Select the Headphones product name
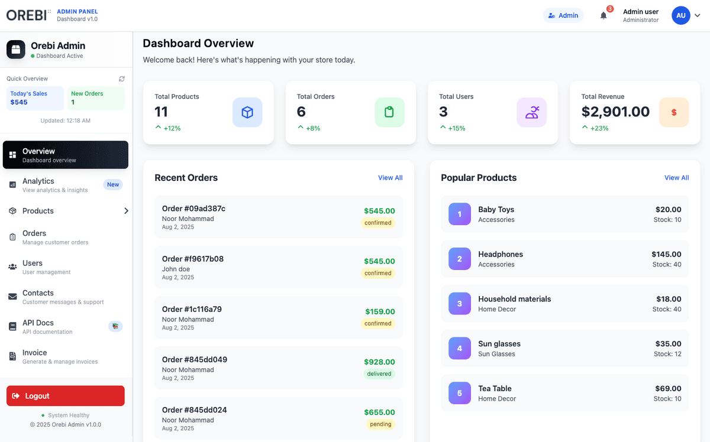 (x=501, y=255)
